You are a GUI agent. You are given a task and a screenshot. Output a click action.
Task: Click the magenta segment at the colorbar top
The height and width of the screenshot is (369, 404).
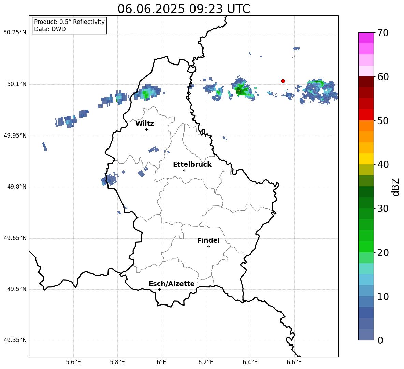366,38
